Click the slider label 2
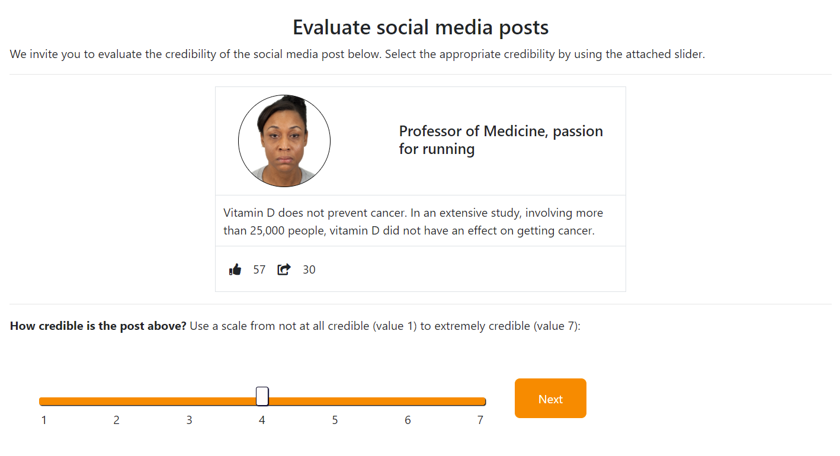Viewport: 840px width, 456px height. [x=117, y=420]
